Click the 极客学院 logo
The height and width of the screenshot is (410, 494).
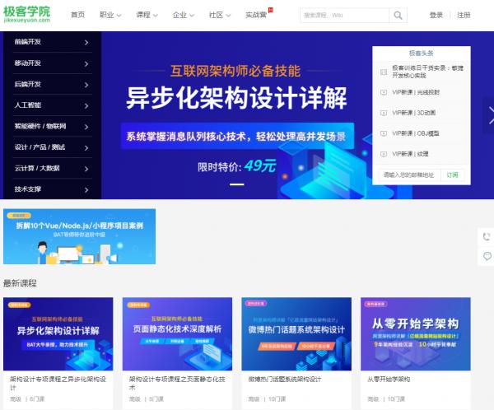click(27, 14)
